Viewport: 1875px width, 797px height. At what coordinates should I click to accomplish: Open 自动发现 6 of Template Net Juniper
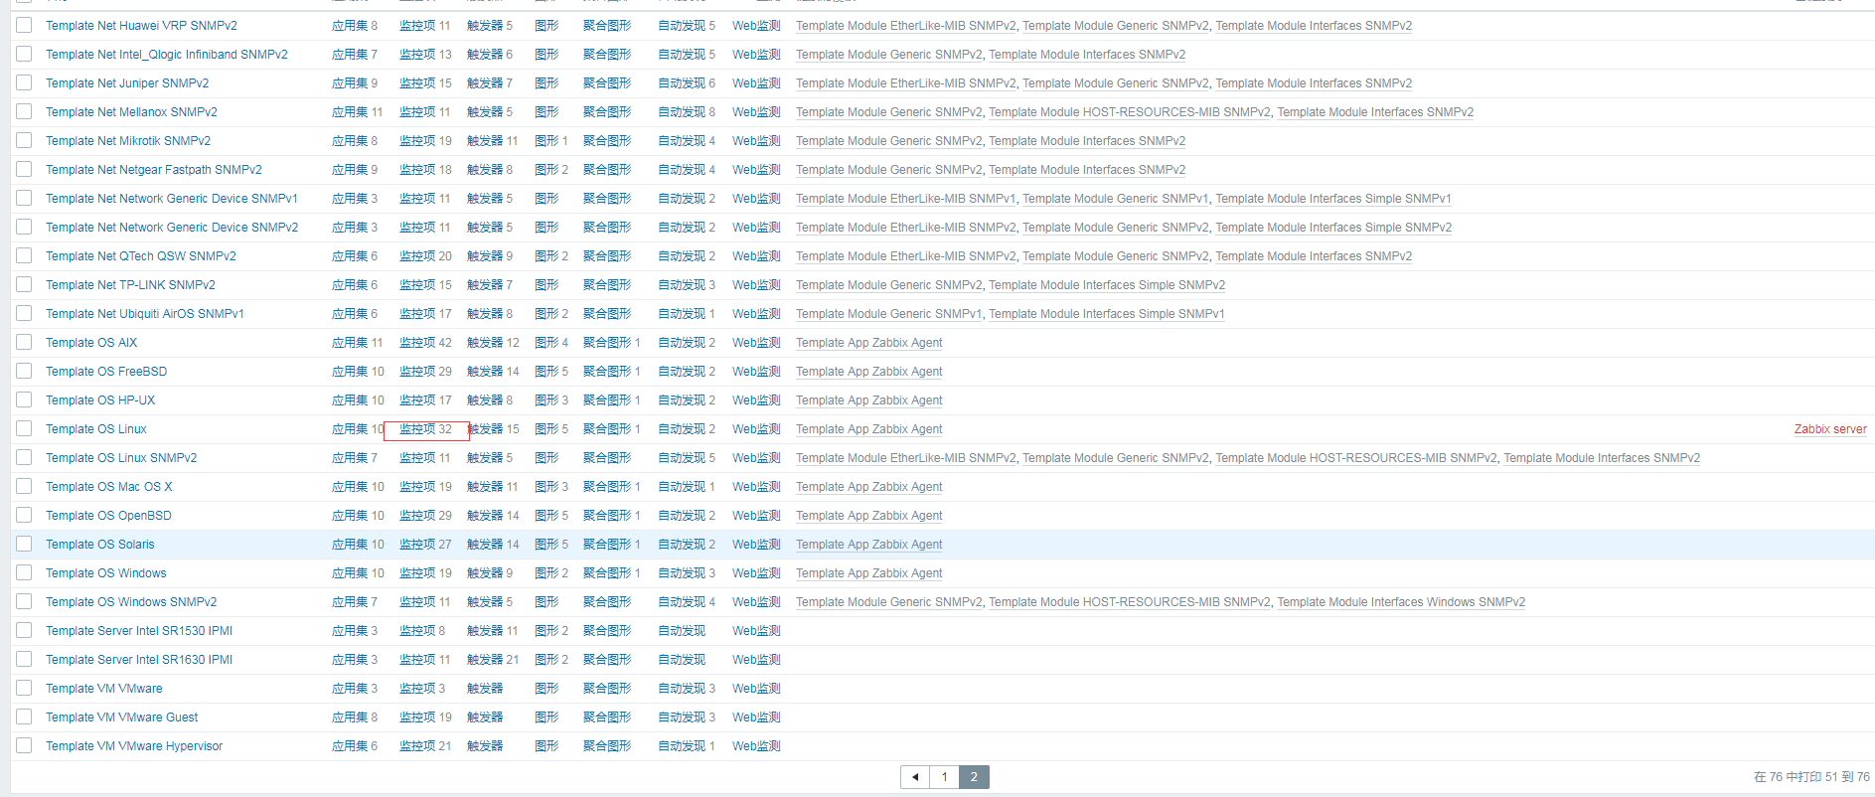[687, 83]
